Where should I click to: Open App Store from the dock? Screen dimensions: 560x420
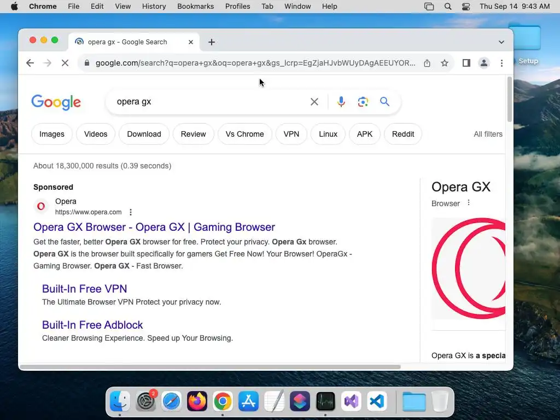point(249,401)
